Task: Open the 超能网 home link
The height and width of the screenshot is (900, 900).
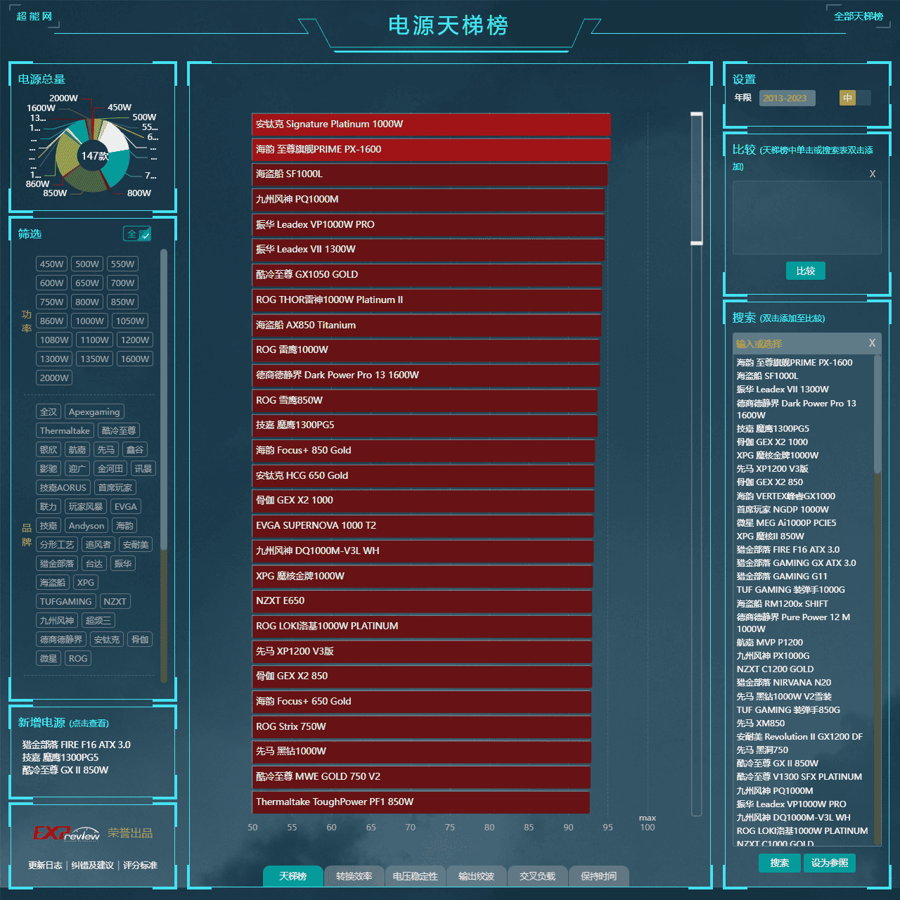Action: 34,16
